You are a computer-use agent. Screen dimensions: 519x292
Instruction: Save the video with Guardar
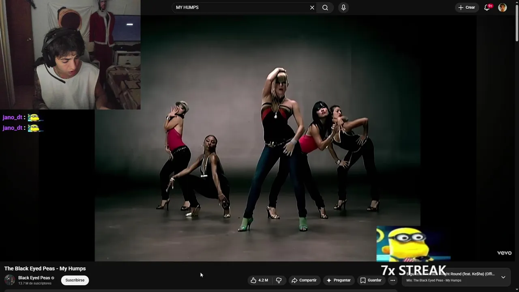371,280
